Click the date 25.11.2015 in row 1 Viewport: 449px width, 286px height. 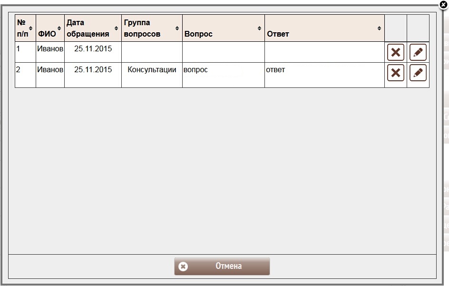(x=93, y=49)
